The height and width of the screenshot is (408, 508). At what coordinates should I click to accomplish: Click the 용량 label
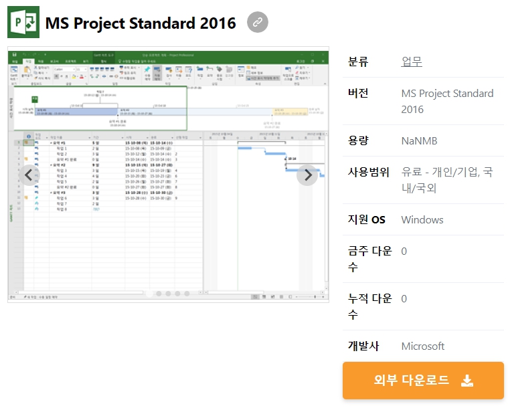pos(358,140)
